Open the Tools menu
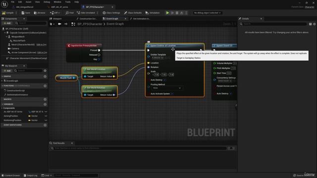The height and width of the screenshot is (178, 317). [68, 2]
